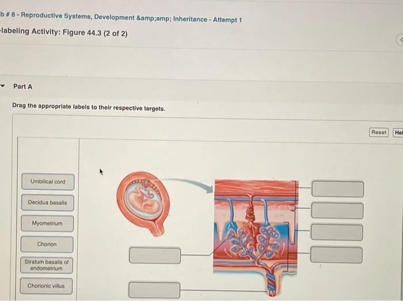Pick the Chorionic villus label
403x301 pixels.
[46, 286]
